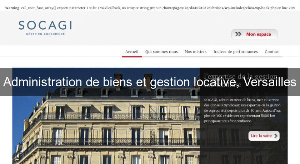Image resolution: width=300 pixels, height=164 pixels.
Task: Open the Mon espace button
Action: pyautogui.click(x=254, y=34)
